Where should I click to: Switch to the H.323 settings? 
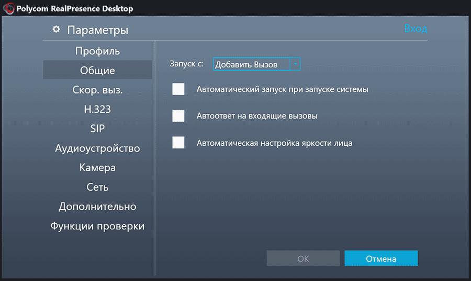pos(97,109)
